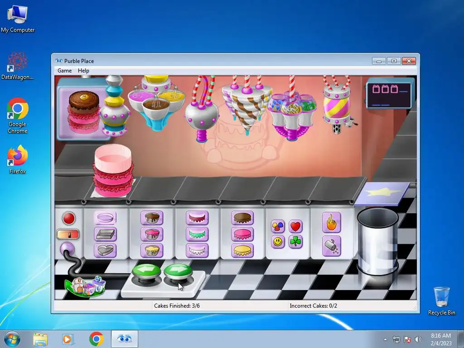The height and width of the screenshot is (348, 464).
Task: Click the metal trash can
Action: [x=378, y=241]
